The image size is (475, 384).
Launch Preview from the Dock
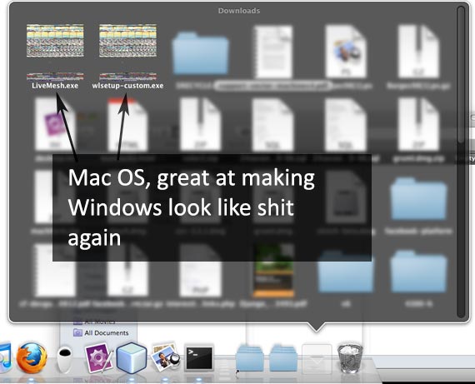click(165, 357)
